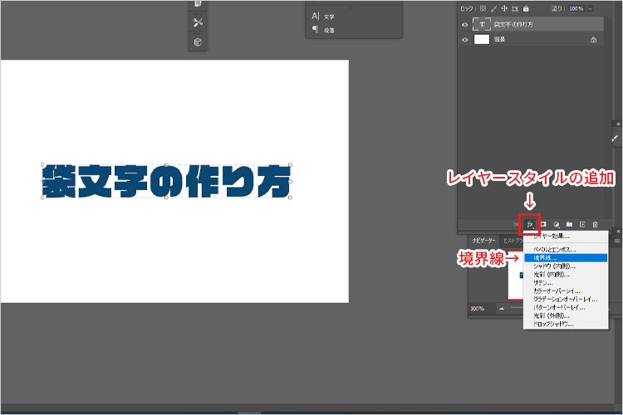Screen dimensions: 623x415
Task: Switch to the ヒストグラム tab
Action: (513, 241)
